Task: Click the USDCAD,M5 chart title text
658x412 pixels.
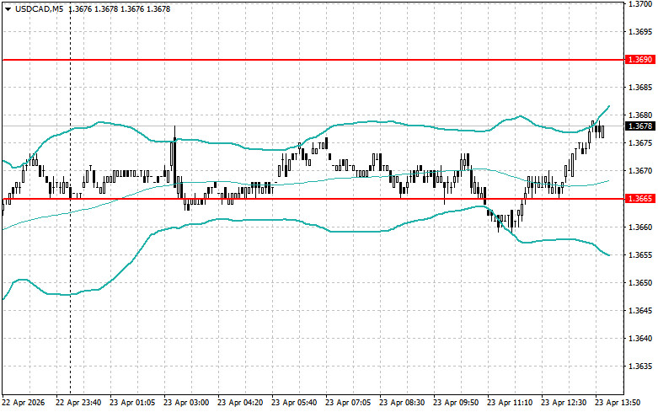Action: (39, 8)
